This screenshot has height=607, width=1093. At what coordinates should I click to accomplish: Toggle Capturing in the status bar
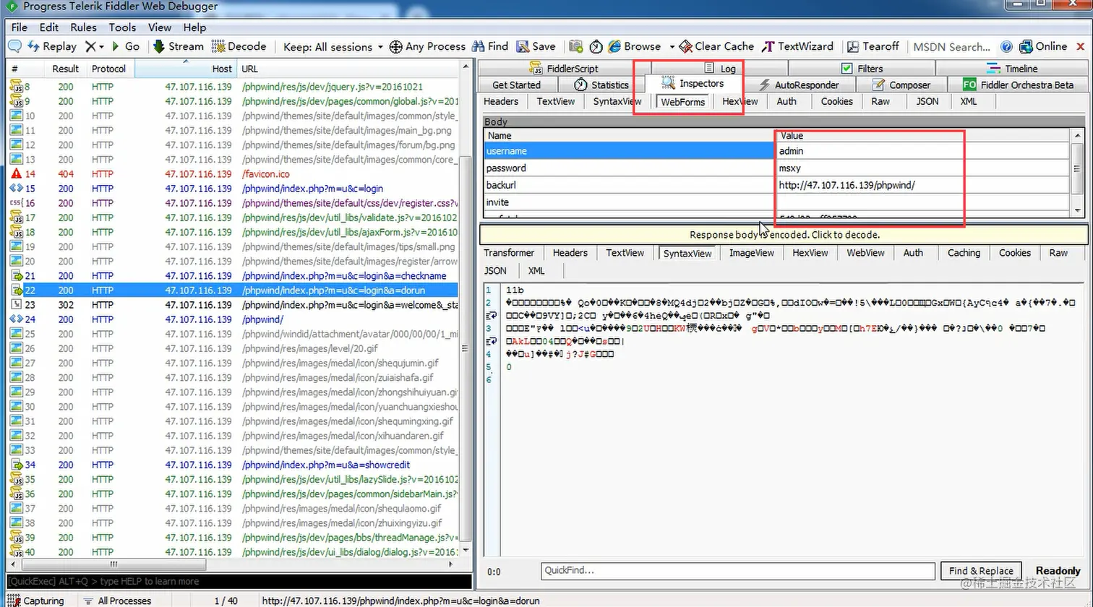point(35,600)
